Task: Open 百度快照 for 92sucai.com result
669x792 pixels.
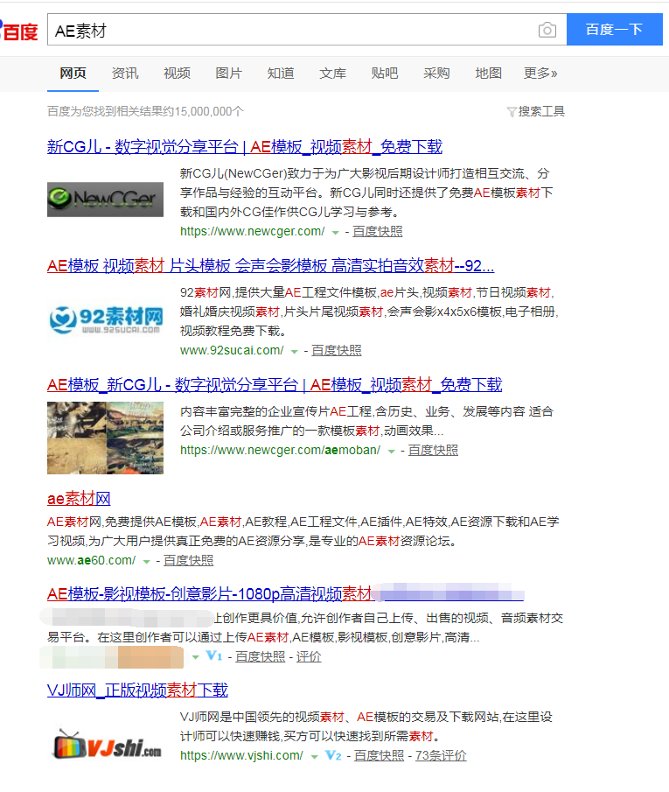Action: 337,350
